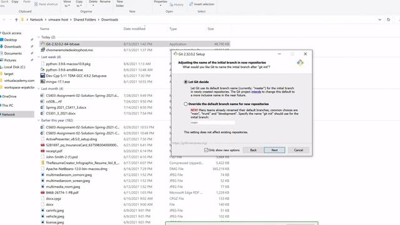
Task: Select python-3.9.6-amd64.exe file icon
Action: [42, 69]
